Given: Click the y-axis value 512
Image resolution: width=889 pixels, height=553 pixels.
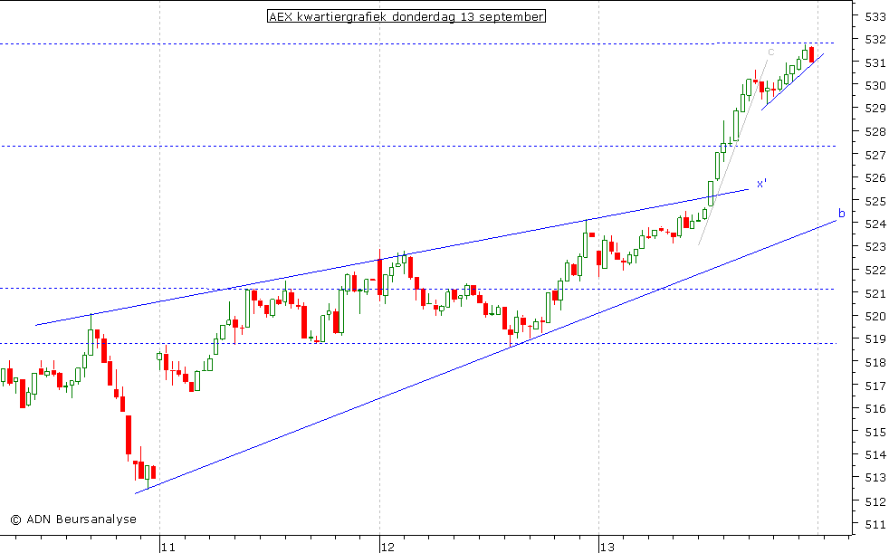Looking at the screenshot, I should tap(875, 501).
